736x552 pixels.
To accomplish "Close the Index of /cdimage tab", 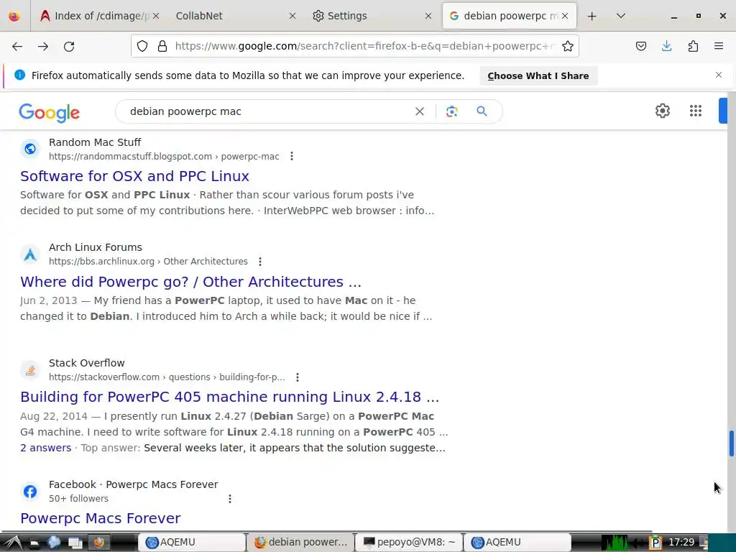I will (156, 16).
